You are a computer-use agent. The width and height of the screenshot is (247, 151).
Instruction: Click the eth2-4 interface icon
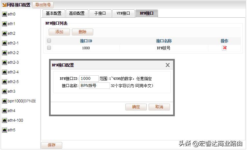5,72
